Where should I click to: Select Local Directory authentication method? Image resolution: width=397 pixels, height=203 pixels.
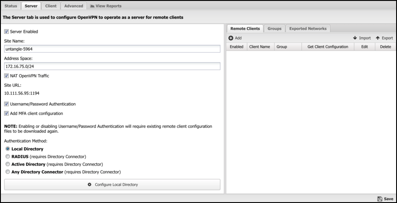coord(7,149)
